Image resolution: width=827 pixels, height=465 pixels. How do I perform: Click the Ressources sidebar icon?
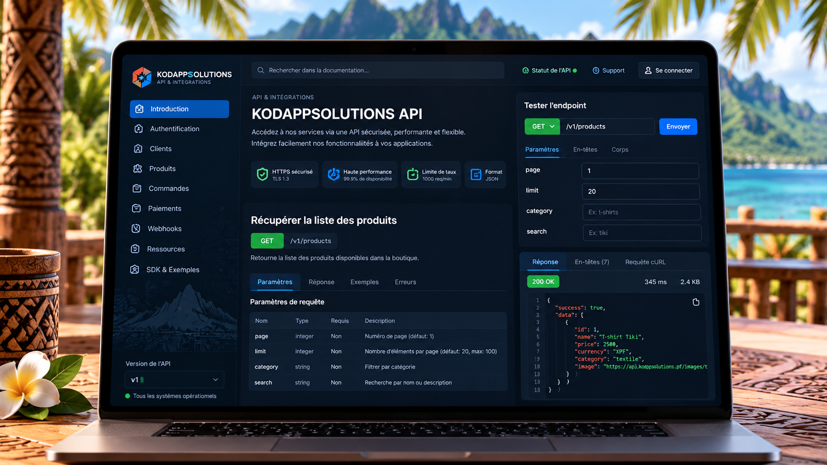coord(135,249)
